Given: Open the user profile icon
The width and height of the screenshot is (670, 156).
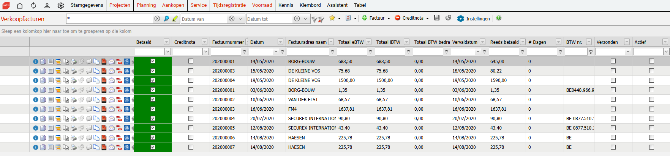Looking at the screenshot, I should 47,6.
